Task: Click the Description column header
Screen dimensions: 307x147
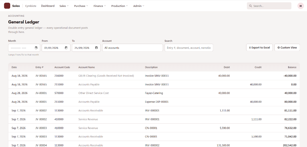Action: pos(151,67)
